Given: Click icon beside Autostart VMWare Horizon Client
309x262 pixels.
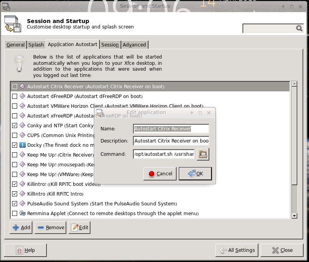Looking at the screenshot, I should 23,106.
